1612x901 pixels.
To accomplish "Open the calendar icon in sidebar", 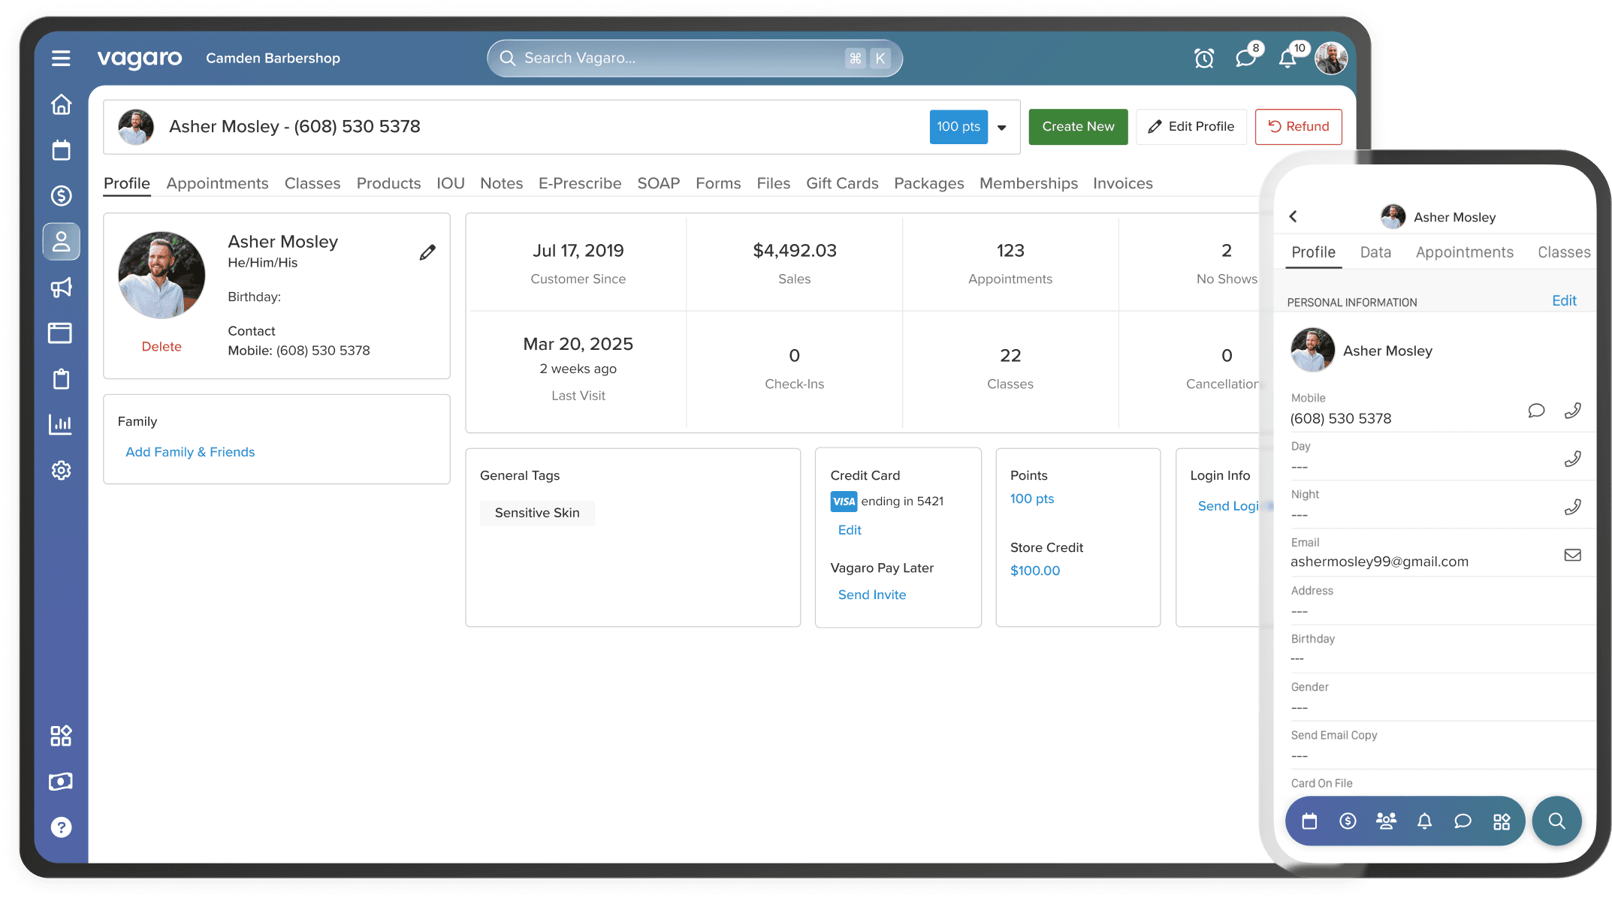I will (x=61, y=150).
